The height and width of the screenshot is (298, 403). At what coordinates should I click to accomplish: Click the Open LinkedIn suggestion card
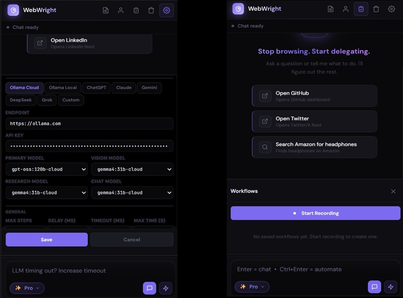90,43
